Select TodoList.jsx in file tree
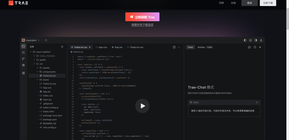 point(47,76)
